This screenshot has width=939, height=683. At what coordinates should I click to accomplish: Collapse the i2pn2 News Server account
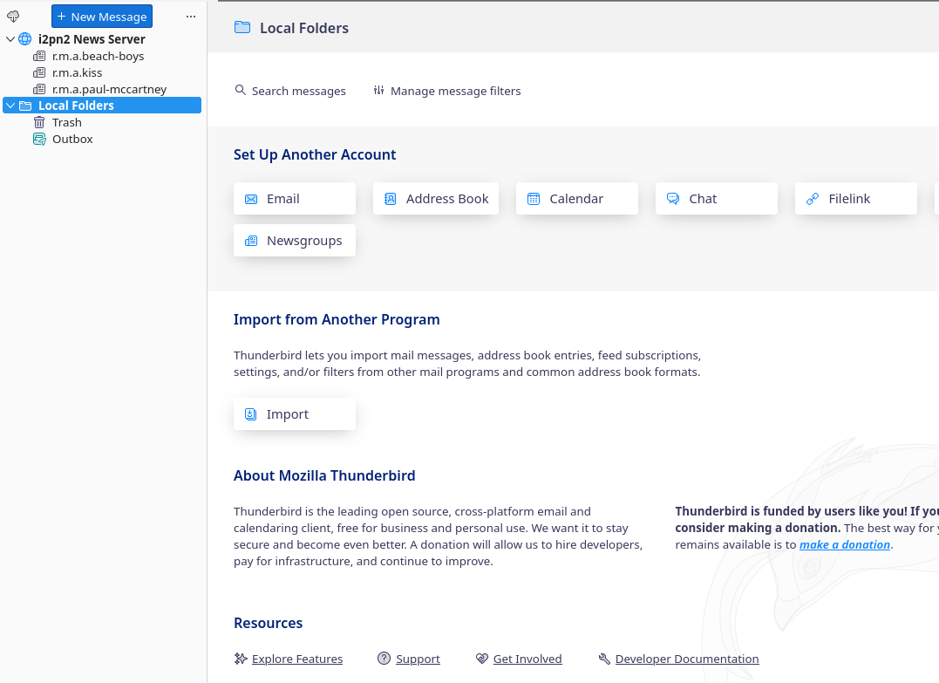coord(10,39)
